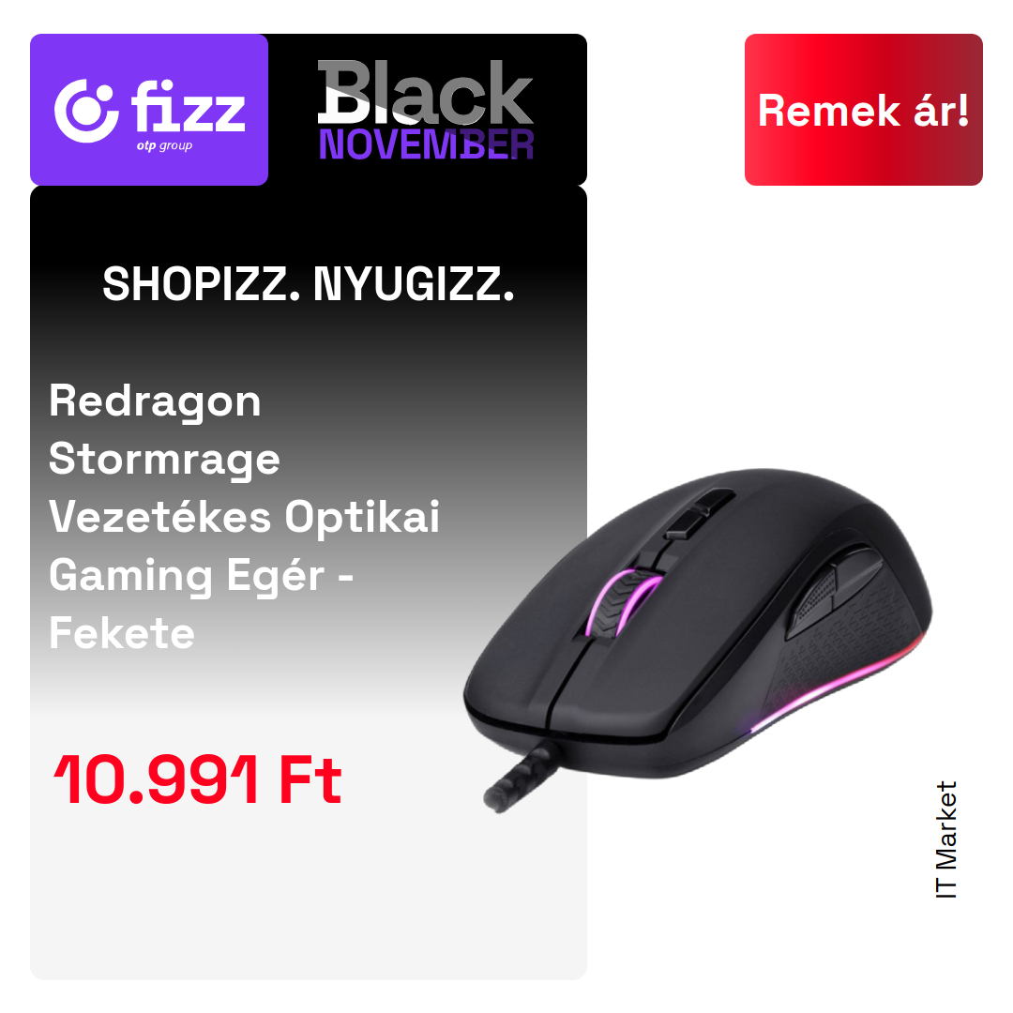The image size is (1013, 1013).
Task: Click the word Fekete in the title
Action: (x=122, y=633)
